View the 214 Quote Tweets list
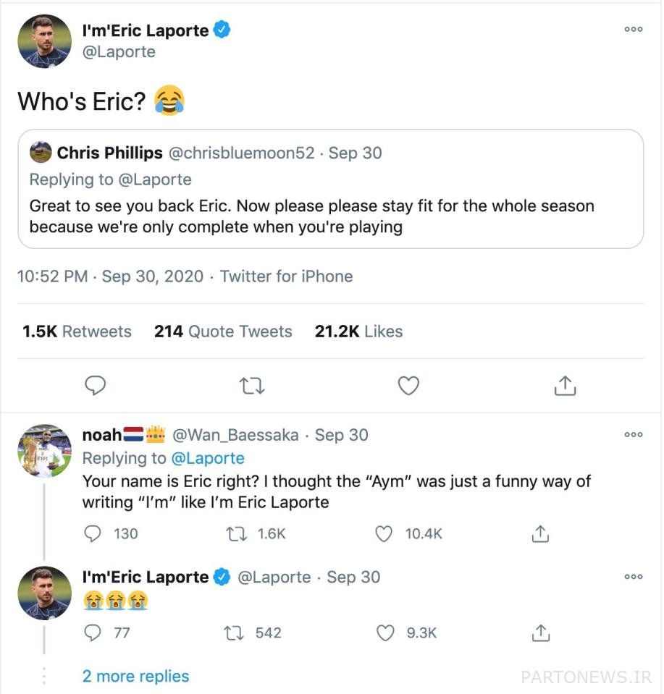 (223, 331)
